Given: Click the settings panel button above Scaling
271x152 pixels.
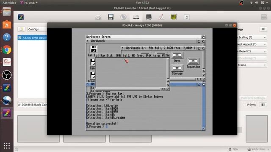Looking at the screenshot, I should 263,29.
